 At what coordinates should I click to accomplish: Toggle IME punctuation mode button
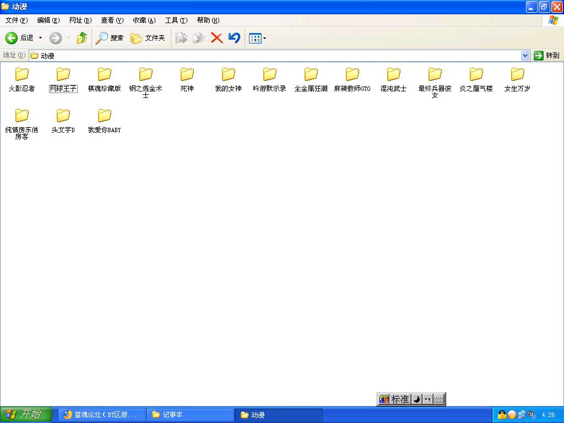pyautogui.click(x=427, y=399)
